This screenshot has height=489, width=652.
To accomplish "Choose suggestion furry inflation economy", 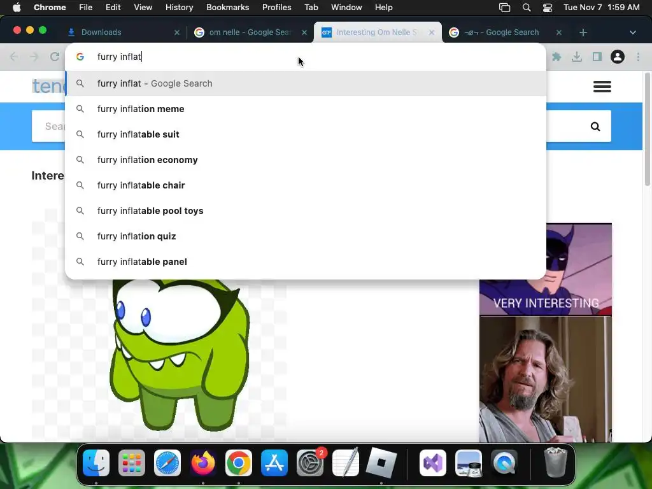I will pos(306,160).
